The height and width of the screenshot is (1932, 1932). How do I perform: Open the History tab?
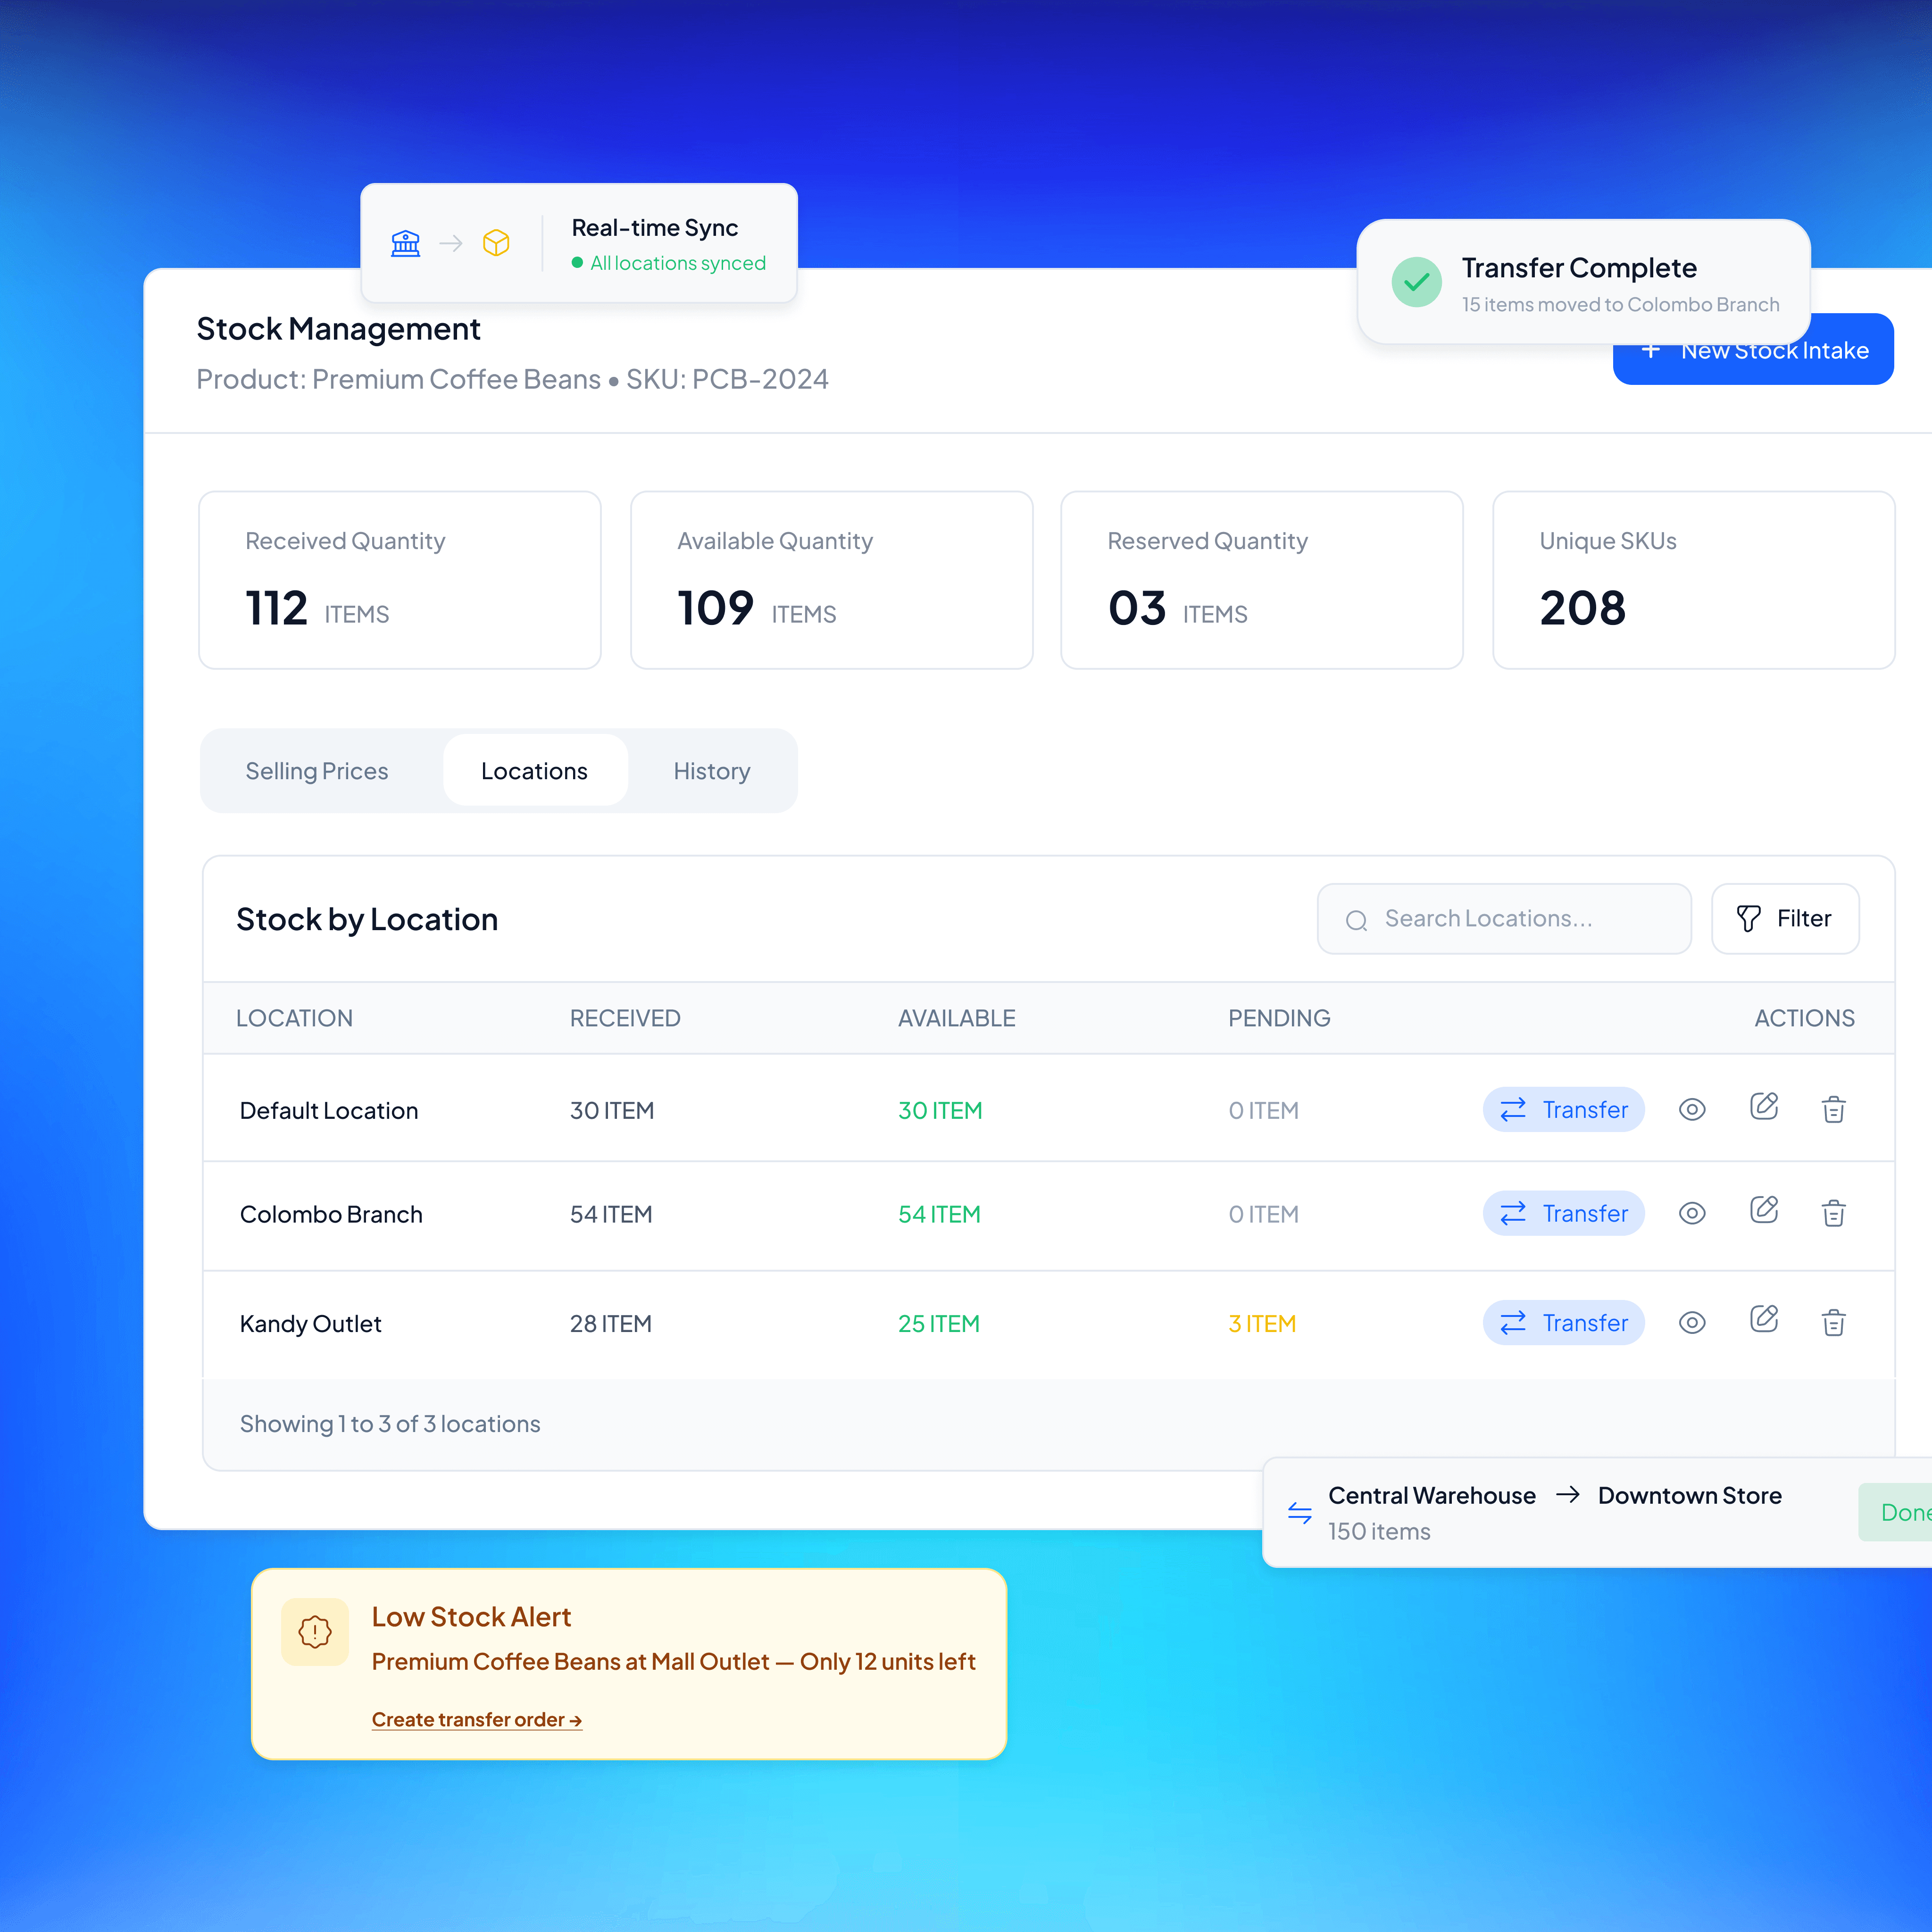tap(711, 771)
